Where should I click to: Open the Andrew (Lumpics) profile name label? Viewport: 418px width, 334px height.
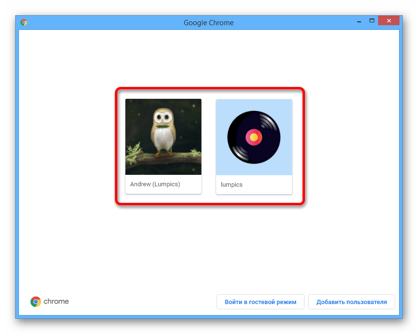point(155,184)
